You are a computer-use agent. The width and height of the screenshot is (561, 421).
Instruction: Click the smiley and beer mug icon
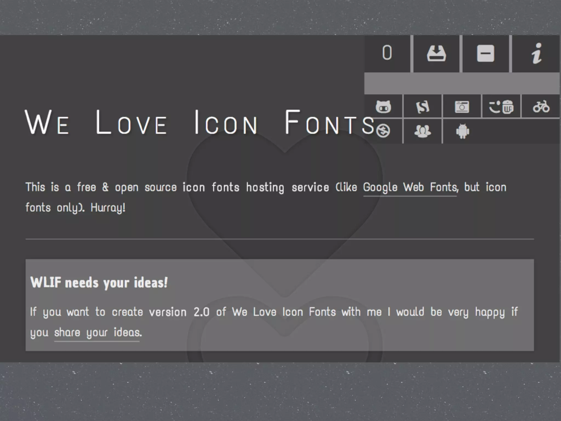click(x=501, y=107)
